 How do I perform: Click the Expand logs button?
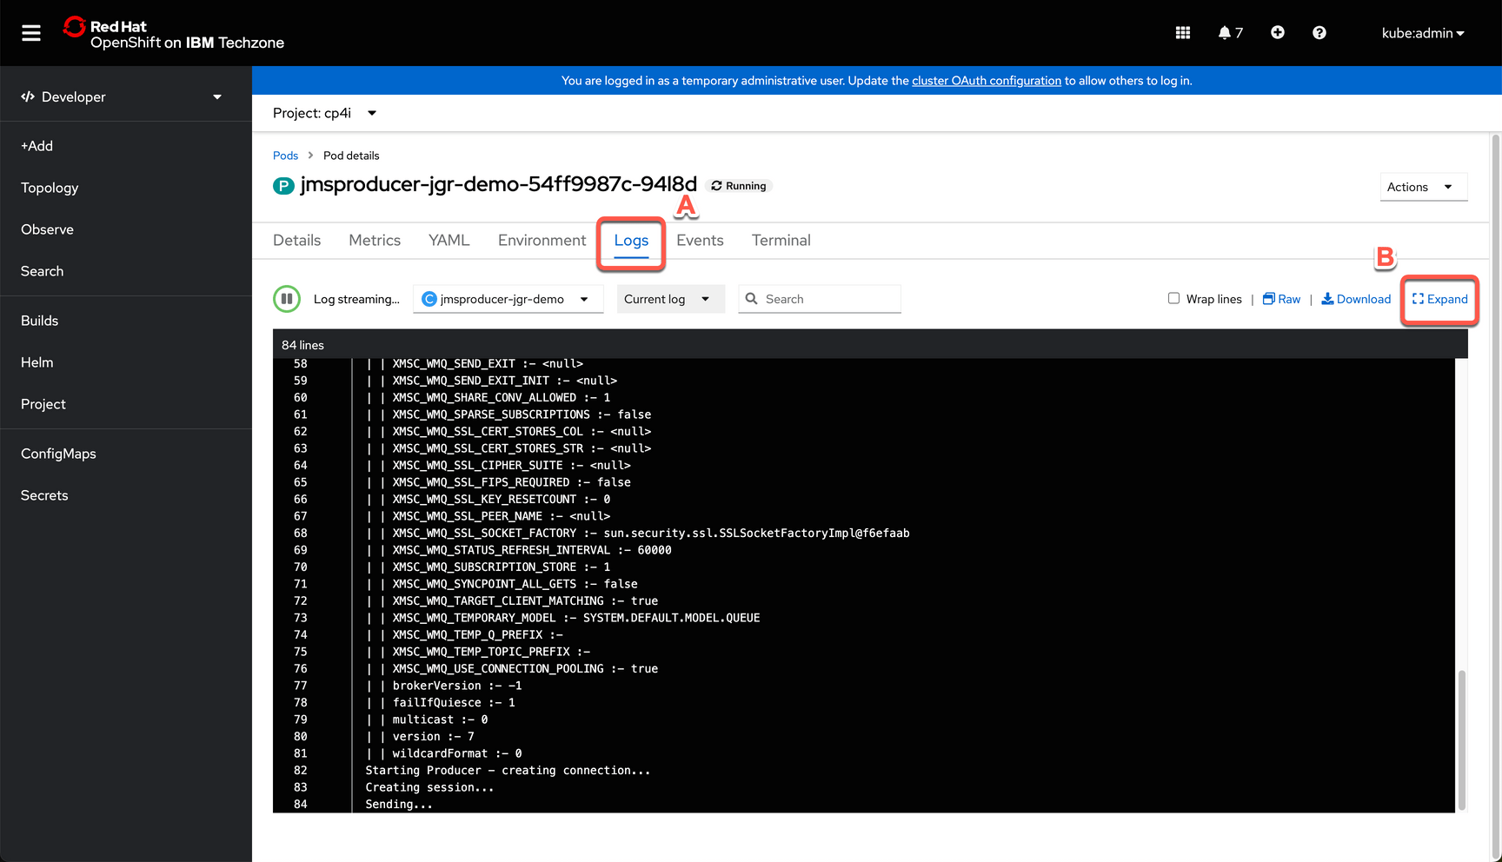tap(1439, 298)
